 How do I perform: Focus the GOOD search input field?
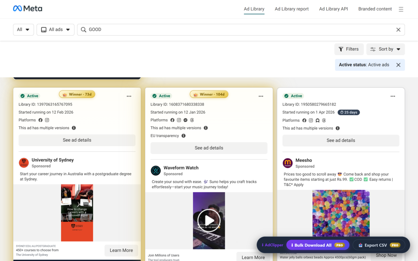(x=241, y=30)
